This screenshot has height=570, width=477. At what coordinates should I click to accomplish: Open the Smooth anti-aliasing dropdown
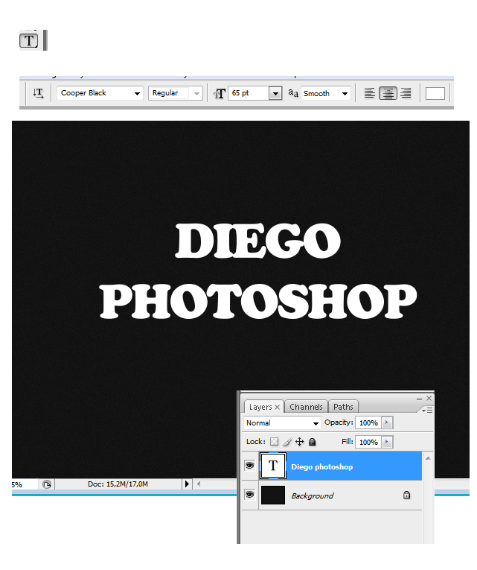click(x=326, y=93)
